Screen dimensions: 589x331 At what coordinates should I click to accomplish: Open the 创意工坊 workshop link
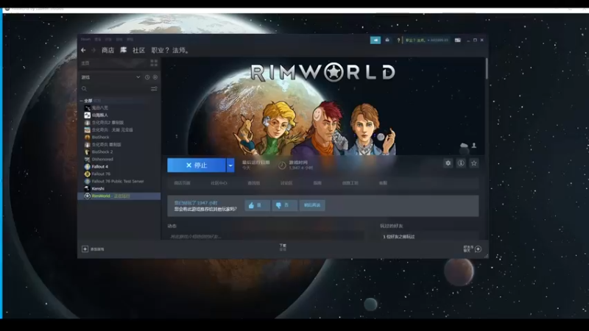click(350, 183)
